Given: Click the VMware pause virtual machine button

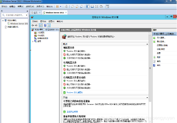Looking at the screenshot, I should click(x=57, y=6).
